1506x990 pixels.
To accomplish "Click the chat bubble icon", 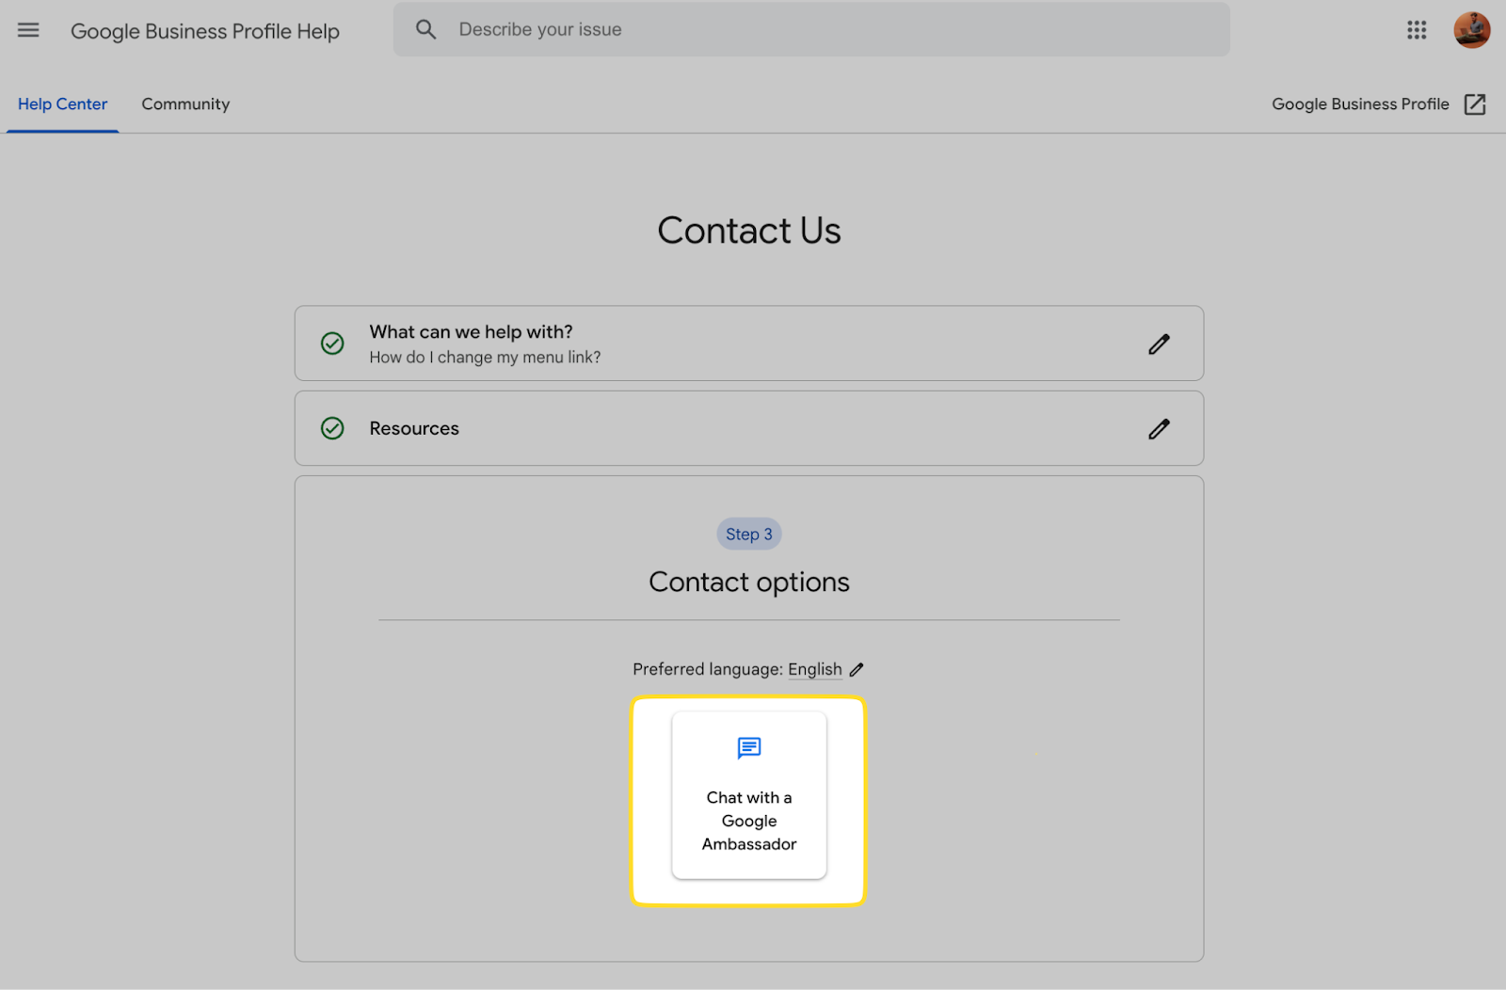I will [x=749, y=748].
